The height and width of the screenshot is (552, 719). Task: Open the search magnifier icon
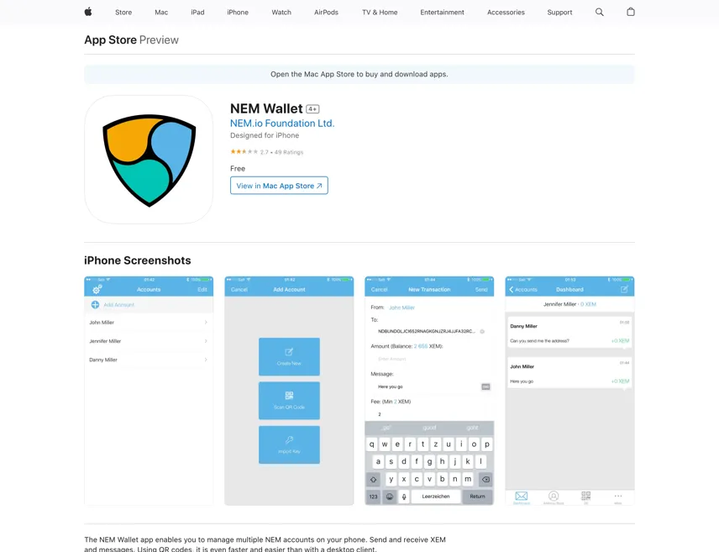pos(600,13)
